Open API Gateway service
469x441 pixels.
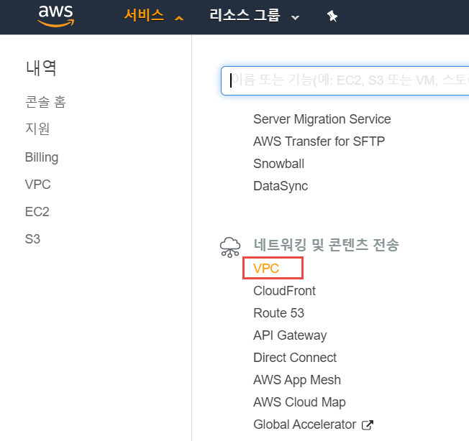[x=290, y=335]
